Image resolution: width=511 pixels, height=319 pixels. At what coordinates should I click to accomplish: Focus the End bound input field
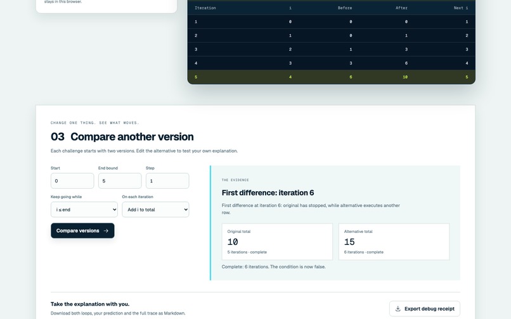pyautogui.click(x=120, y=180)
